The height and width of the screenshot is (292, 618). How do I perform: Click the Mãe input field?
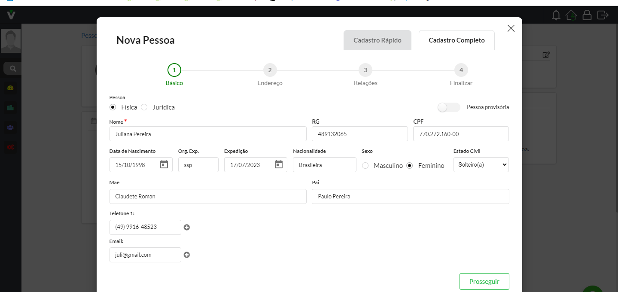[x=208, y=196]
